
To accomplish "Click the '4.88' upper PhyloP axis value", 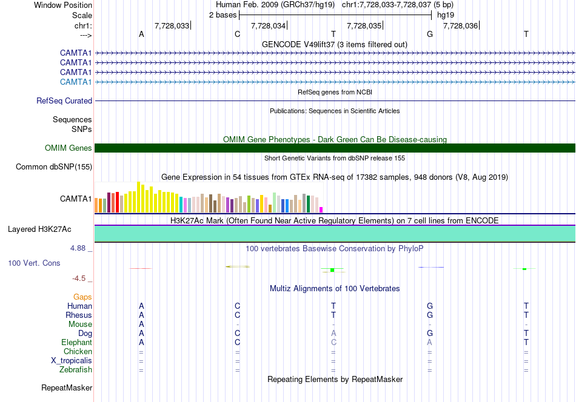I will pos(78,248).
